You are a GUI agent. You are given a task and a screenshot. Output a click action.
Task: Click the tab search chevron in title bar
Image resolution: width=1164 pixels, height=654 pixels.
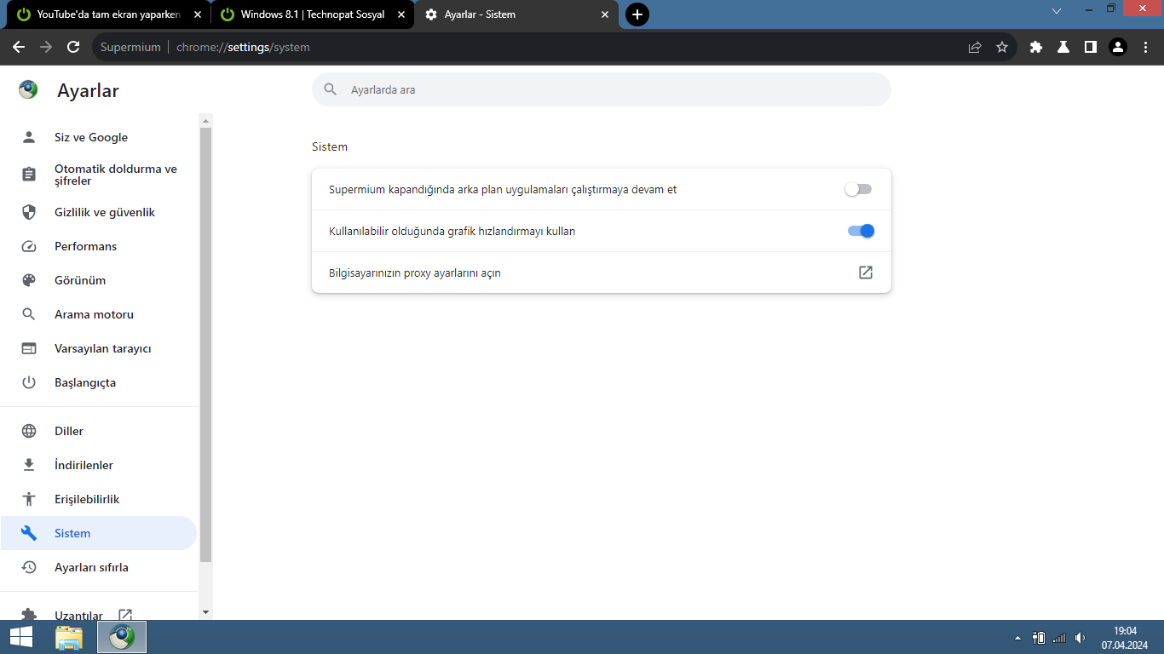click(1057, 11)
